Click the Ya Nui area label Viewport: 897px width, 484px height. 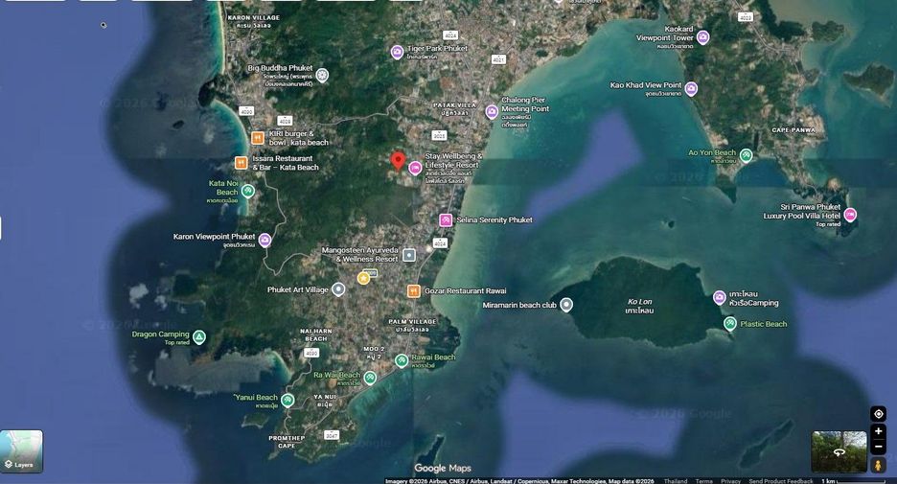coord(324,401)
